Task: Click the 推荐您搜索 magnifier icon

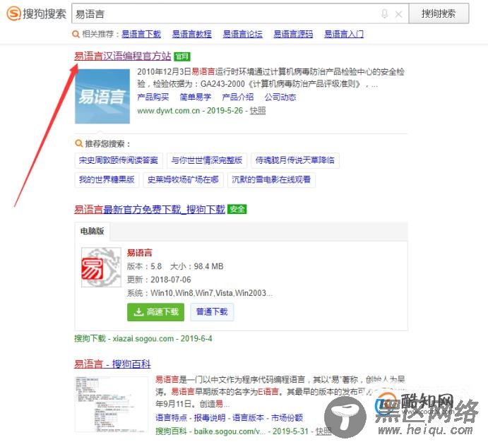Action: [78, 143]
